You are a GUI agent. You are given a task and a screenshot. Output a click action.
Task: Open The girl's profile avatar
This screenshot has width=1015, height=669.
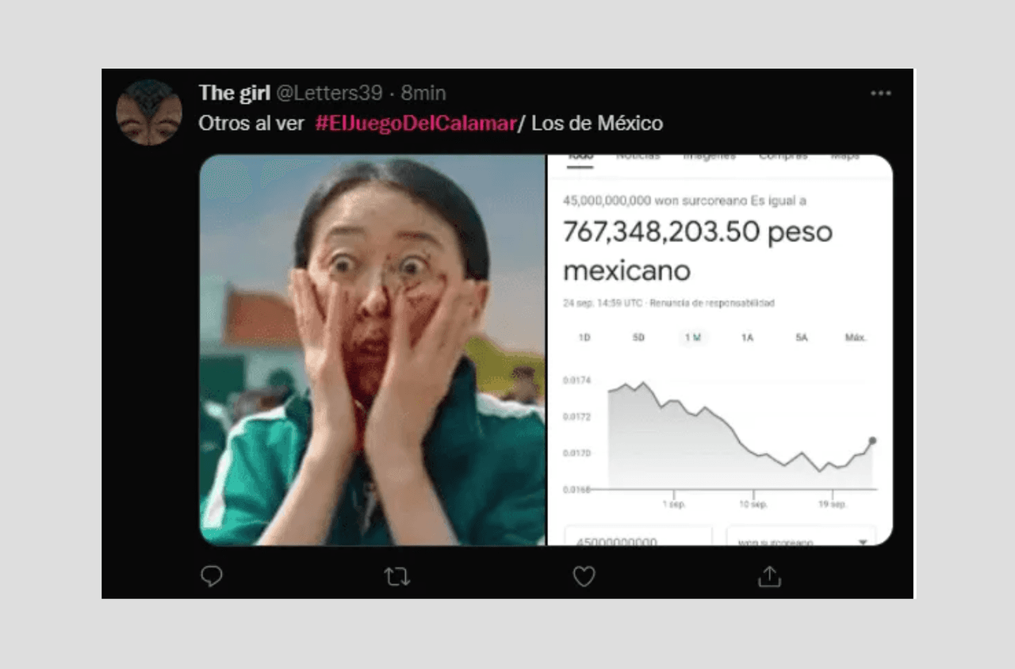click(149, 112)
